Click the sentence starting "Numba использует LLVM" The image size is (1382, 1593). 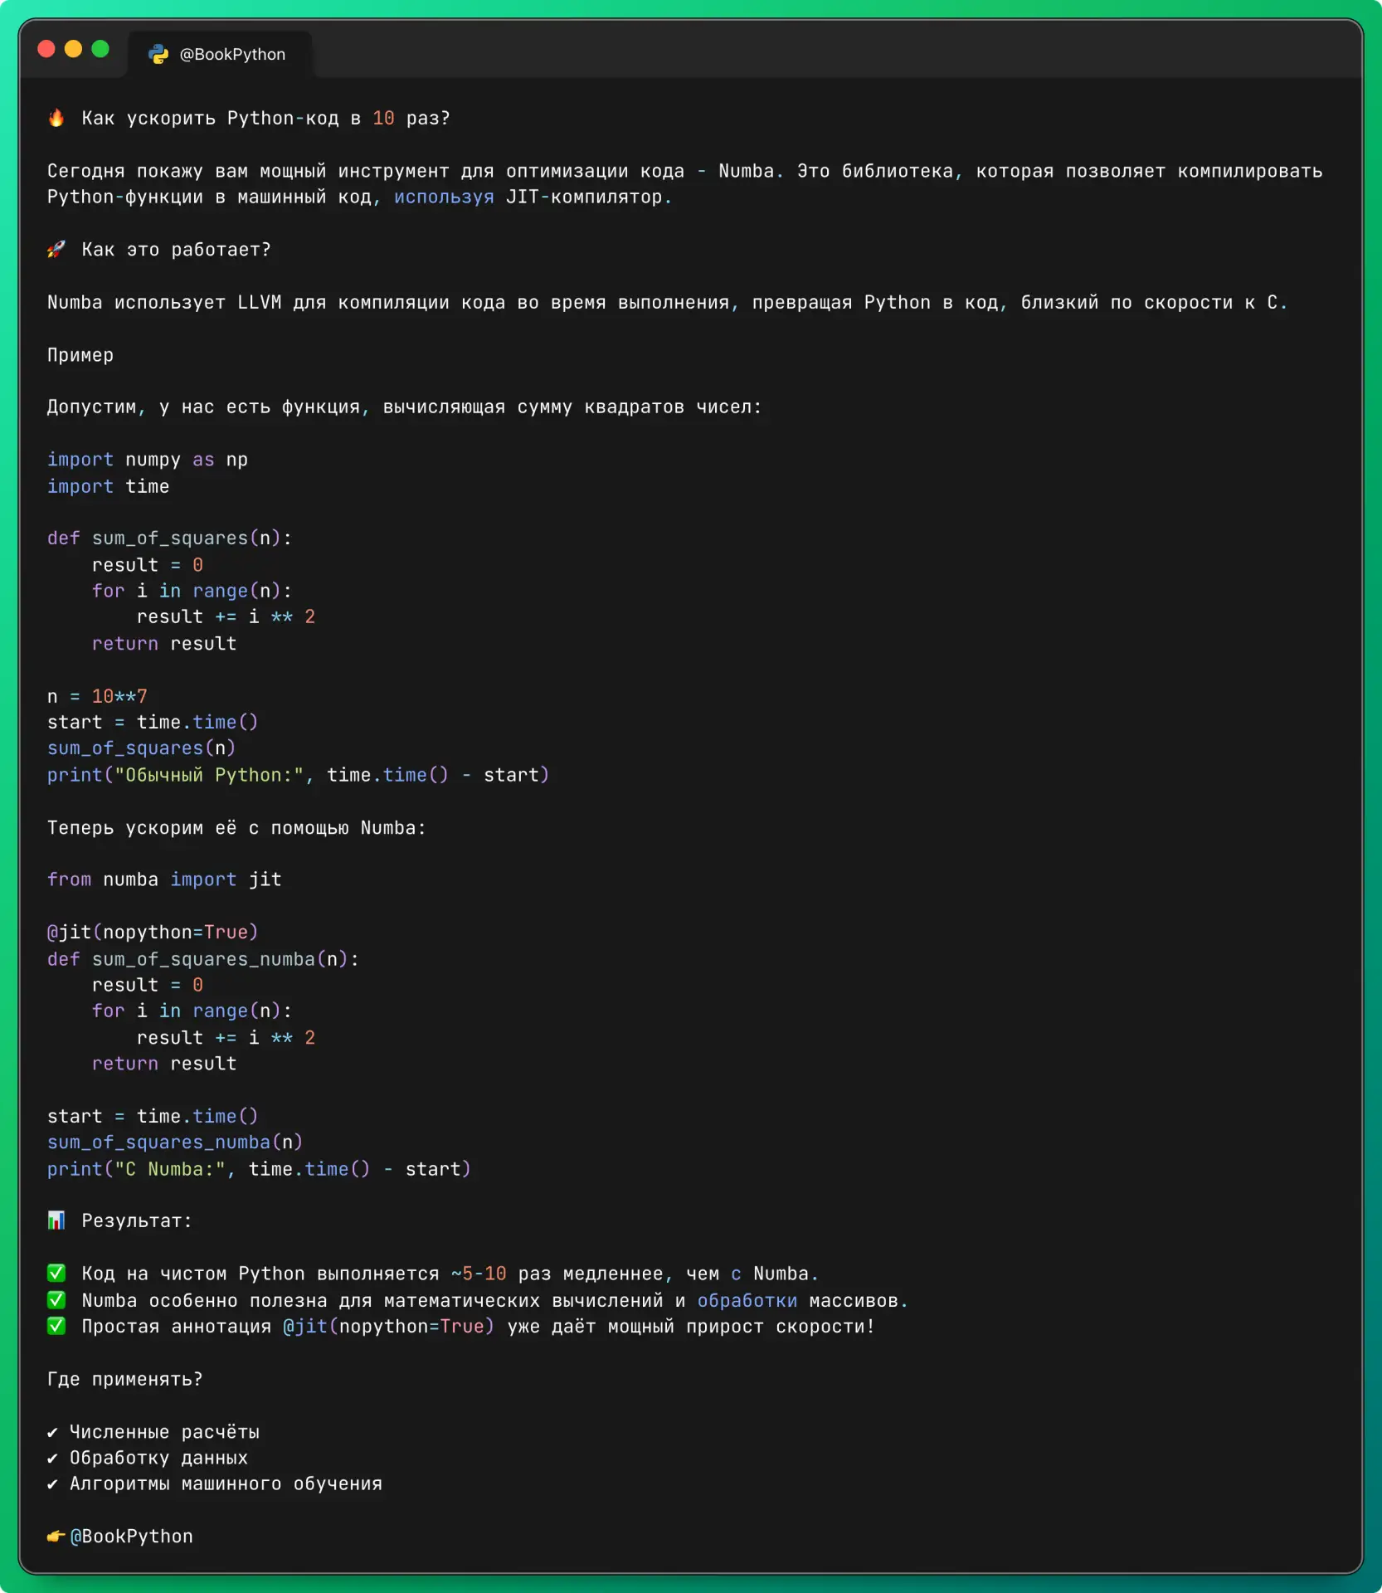click(667, 303)
